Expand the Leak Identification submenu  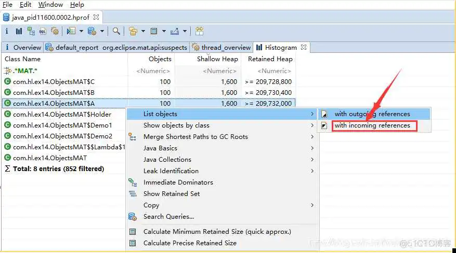[222, 171]
